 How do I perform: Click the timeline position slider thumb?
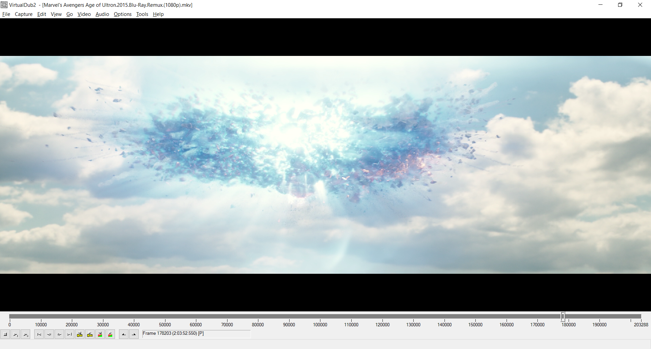[563, 316]
